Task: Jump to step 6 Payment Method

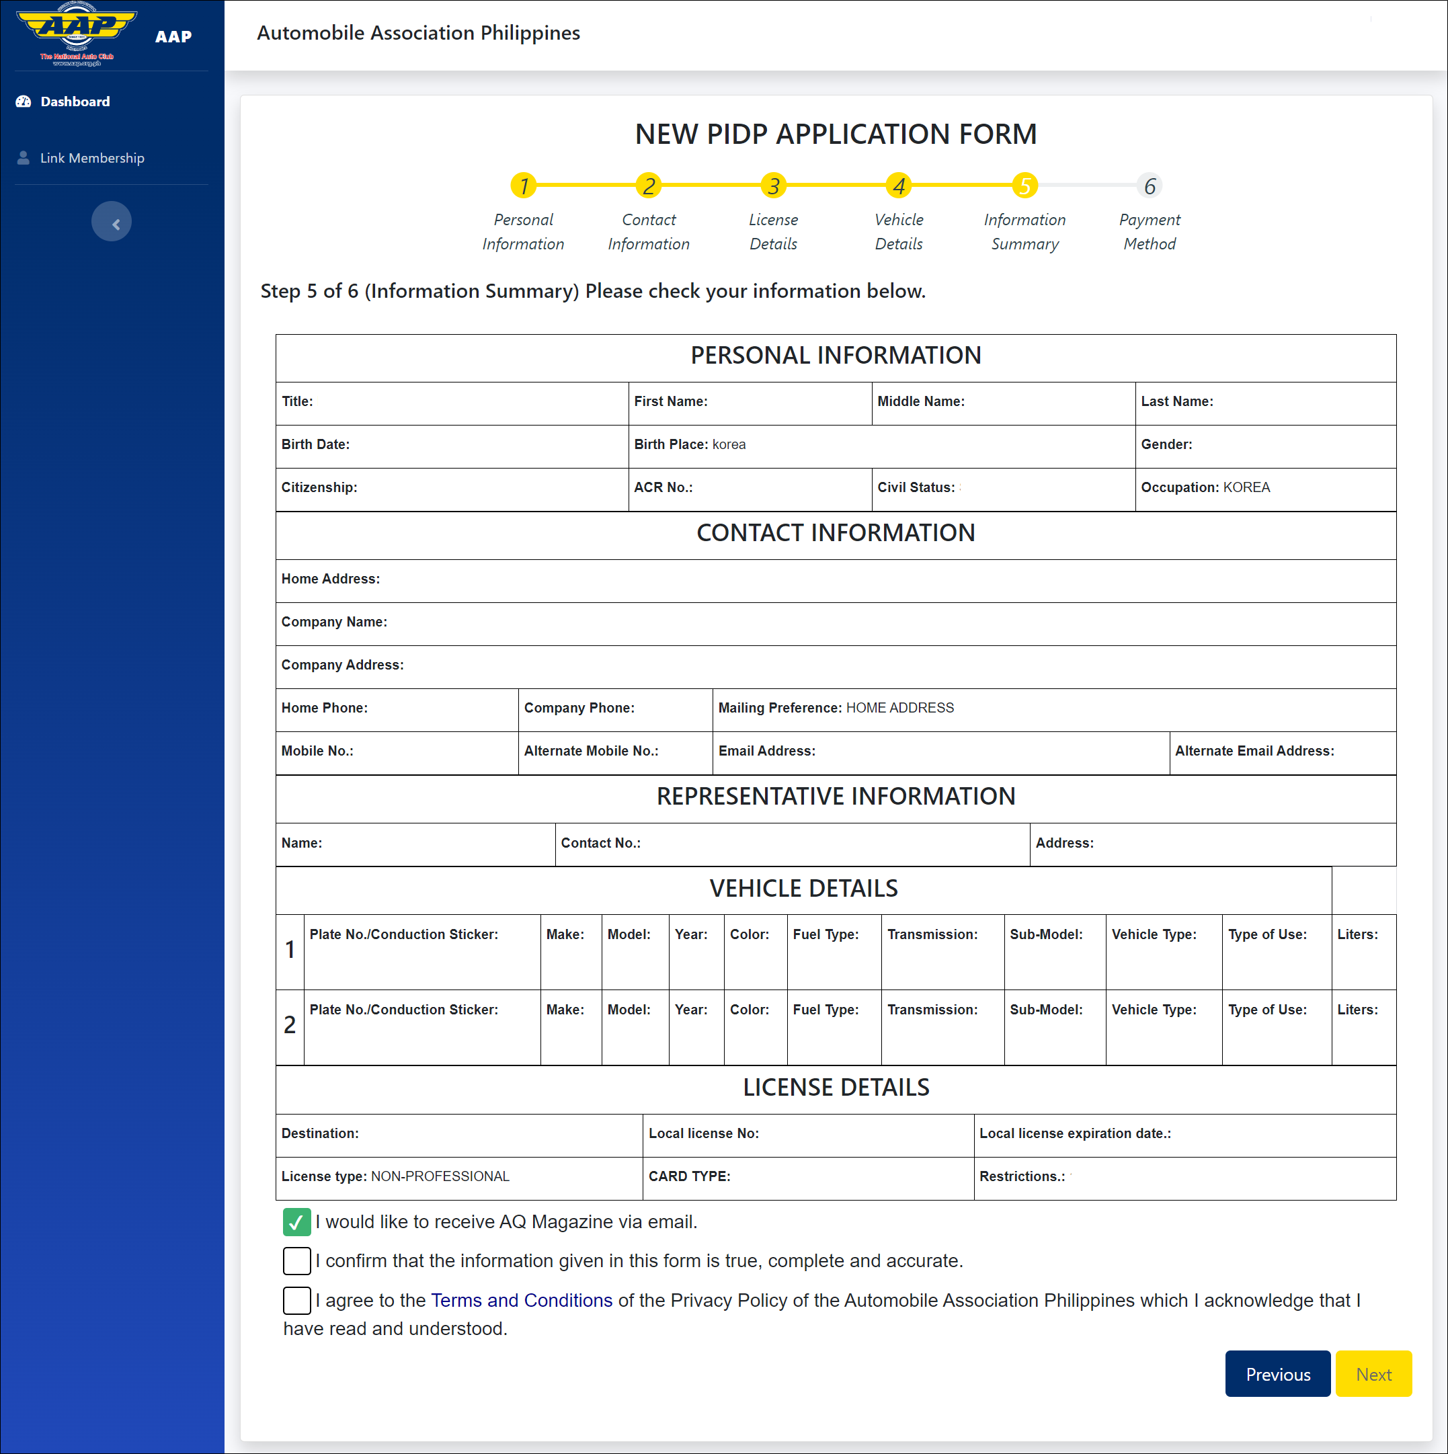Action: pos(1150,186)
